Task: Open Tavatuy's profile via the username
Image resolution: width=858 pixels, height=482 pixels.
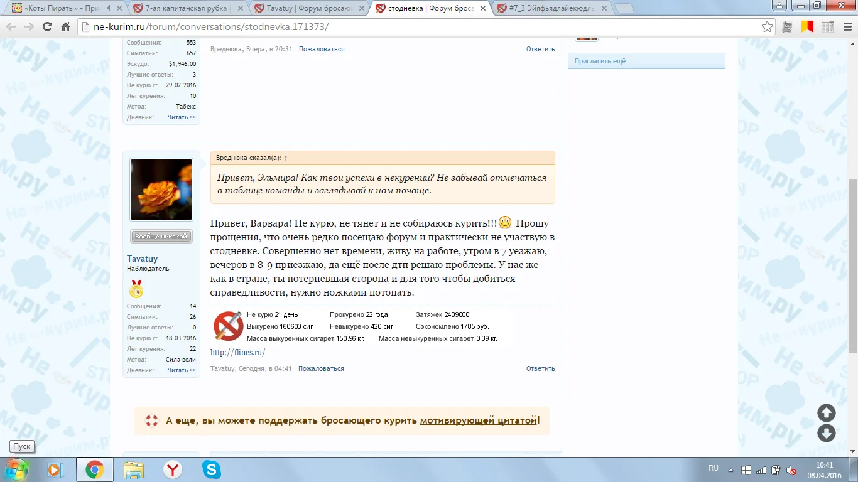Action: (143, 259)
